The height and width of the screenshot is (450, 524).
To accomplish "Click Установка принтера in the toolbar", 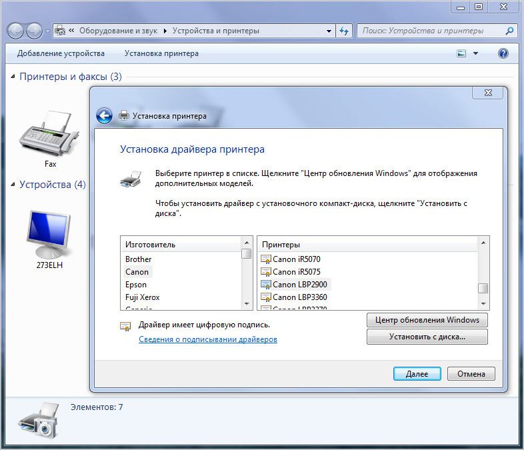I will tap(161, 53).
